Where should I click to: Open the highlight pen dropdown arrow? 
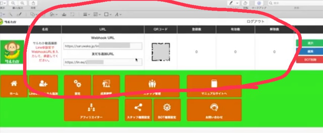(x=237, y=3)
